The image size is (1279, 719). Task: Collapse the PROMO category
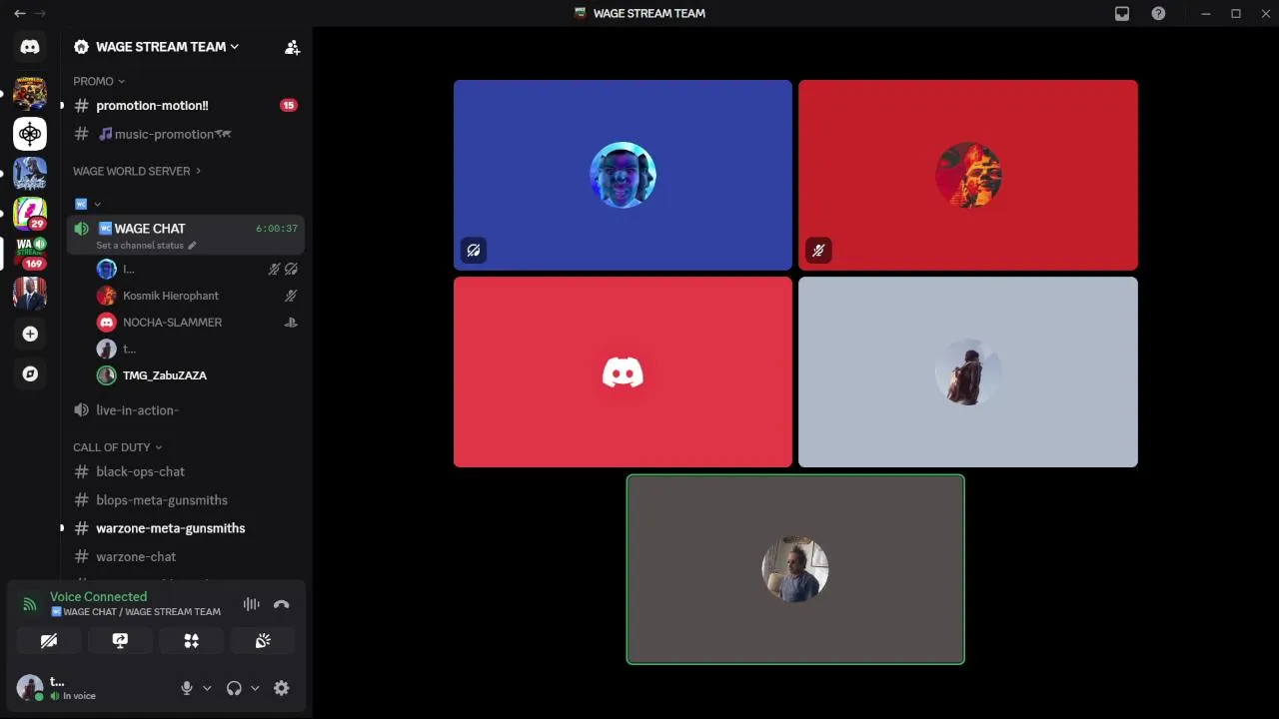(x=99, y=81)
